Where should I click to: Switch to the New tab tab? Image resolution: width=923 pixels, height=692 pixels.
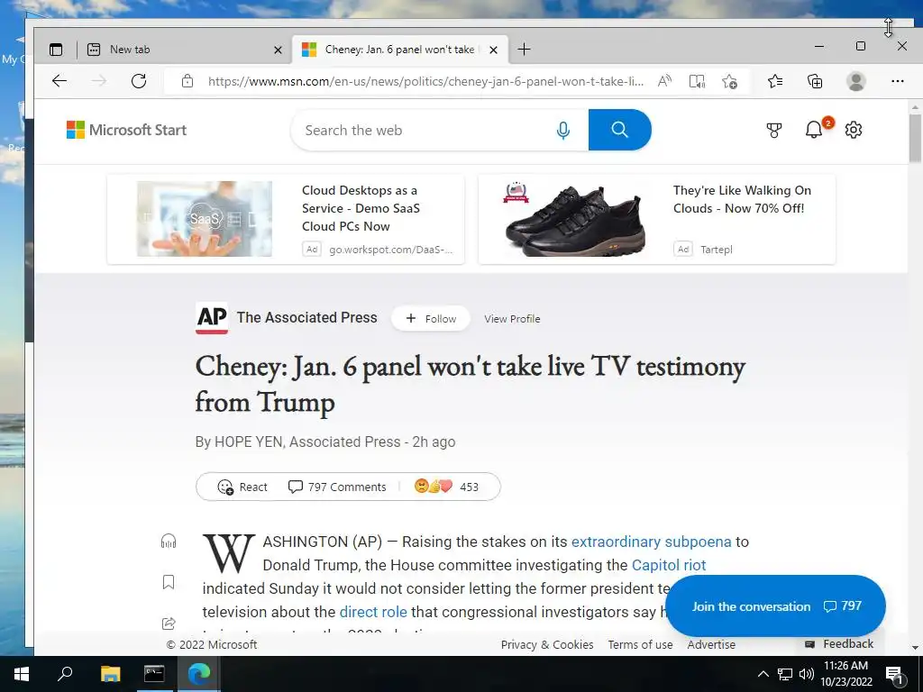[182, 50]
